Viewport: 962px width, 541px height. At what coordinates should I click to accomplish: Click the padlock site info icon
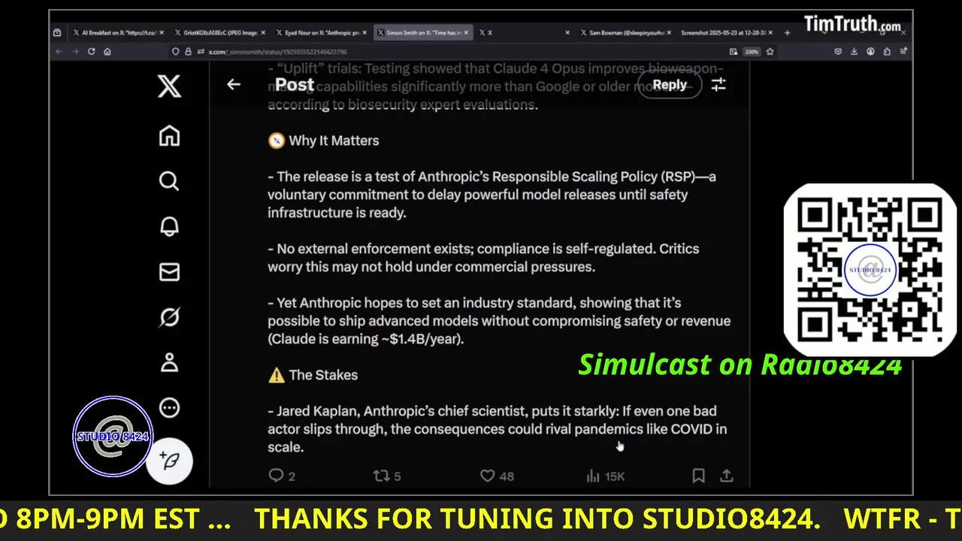pyautogui.click(x=188, y=51)
